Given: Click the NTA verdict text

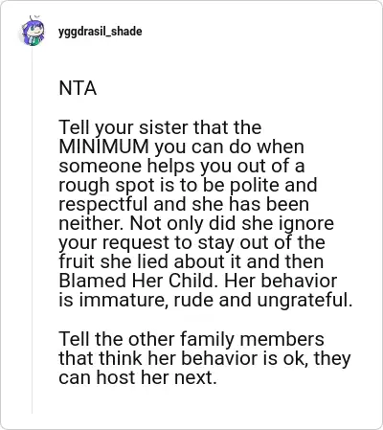Looking at the screenshot, I should (78, 88).
